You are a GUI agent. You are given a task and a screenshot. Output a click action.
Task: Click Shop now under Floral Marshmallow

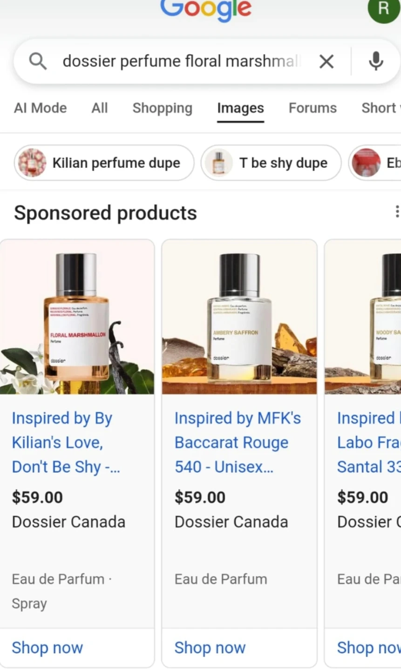point(48,647)
